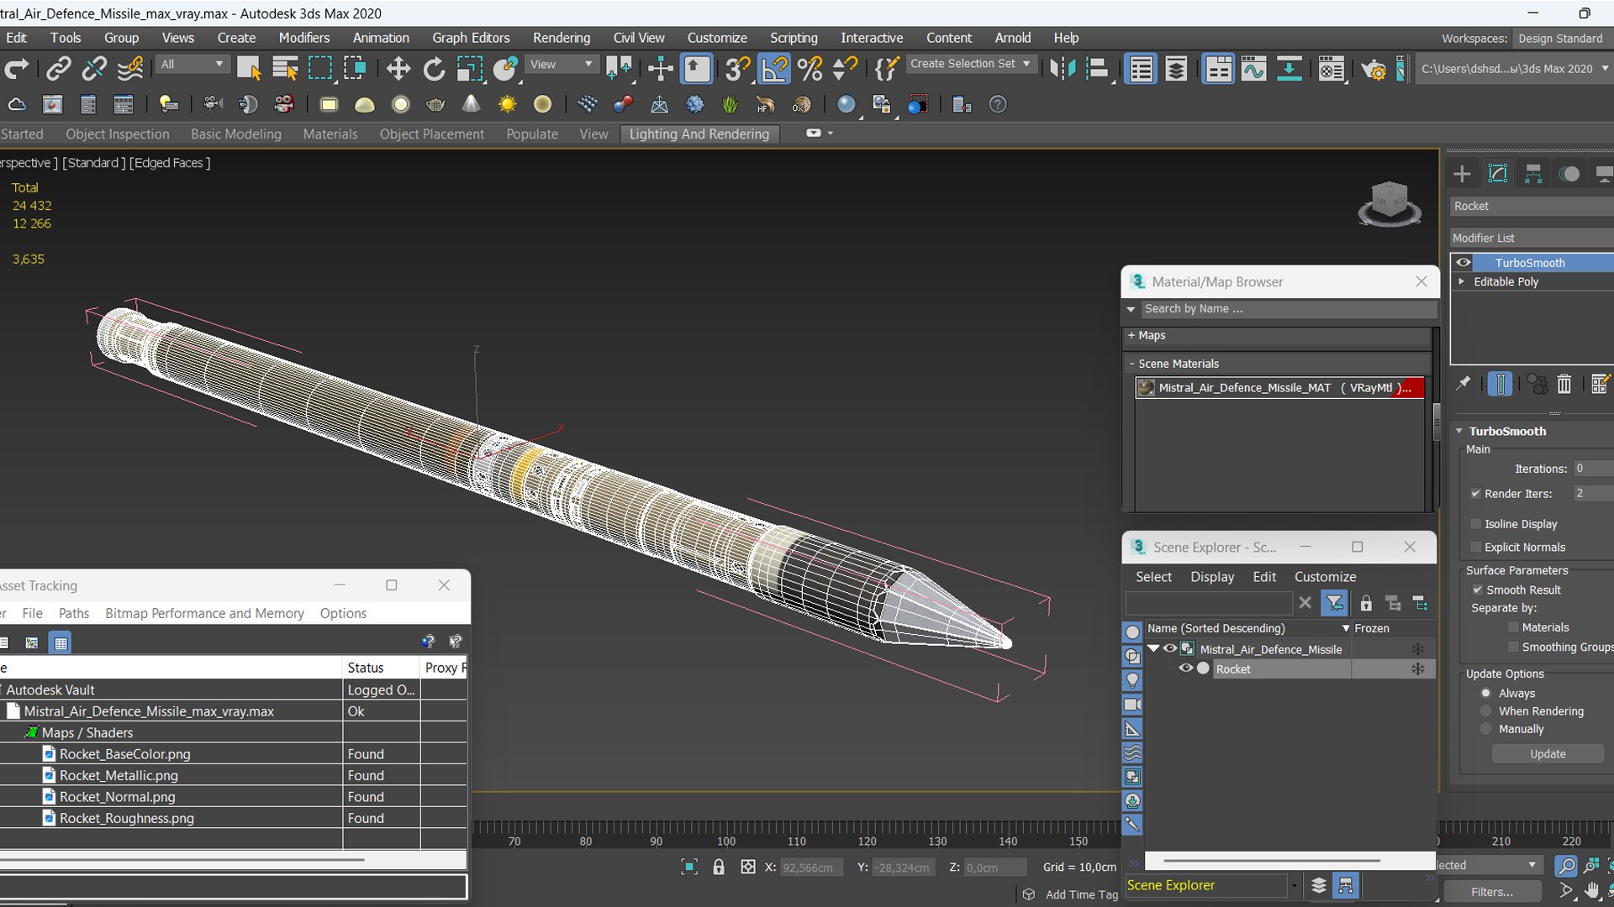Viewport: 1614px width, 907px height.
Task: Select the Select by Name icon
Action: coord(285,68)
